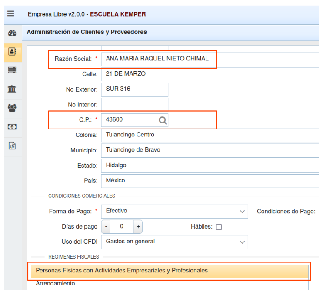Open the hamburger menu icon
323x295 pixels.
(x=11, y=13)
